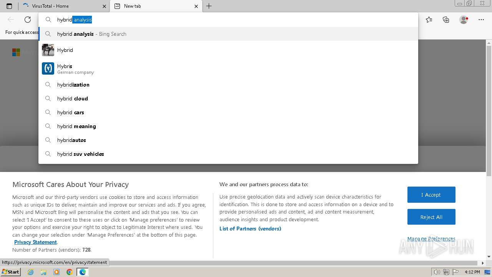The image size is (492, 277).
Task: Launch Chrome from the taskbar
Action: coord(70,272)
